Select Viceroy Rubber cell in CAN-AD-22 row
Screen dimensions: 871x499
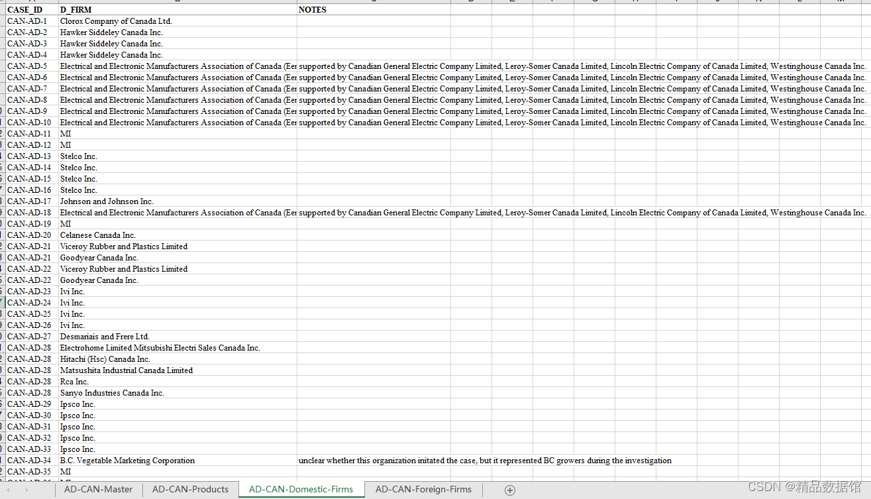(x=178, y=269)
